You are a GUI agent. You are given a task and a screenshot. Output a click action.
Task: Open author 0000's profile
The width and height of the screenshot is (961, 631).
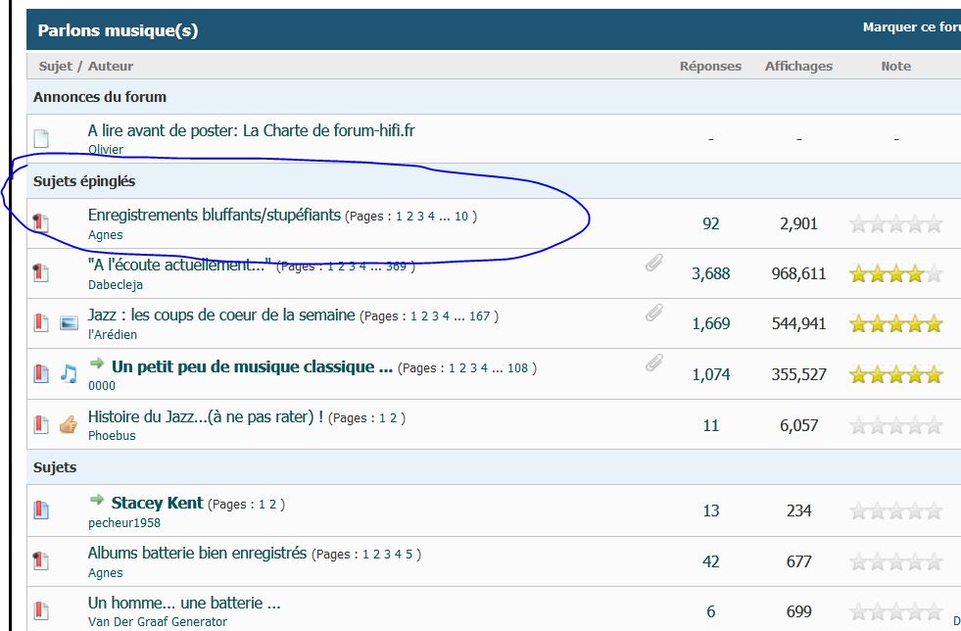click(x=102, y=386)
